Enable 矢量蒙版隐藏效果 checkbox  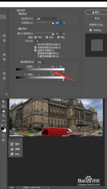[35, 56]
